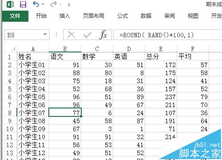Select row 1 header

(x=10, y=57)
